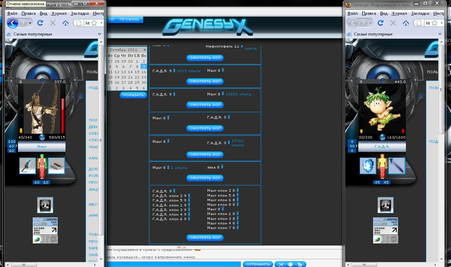Open Закладки menu in right window
The image size is (451, 267).
(420, 13)
